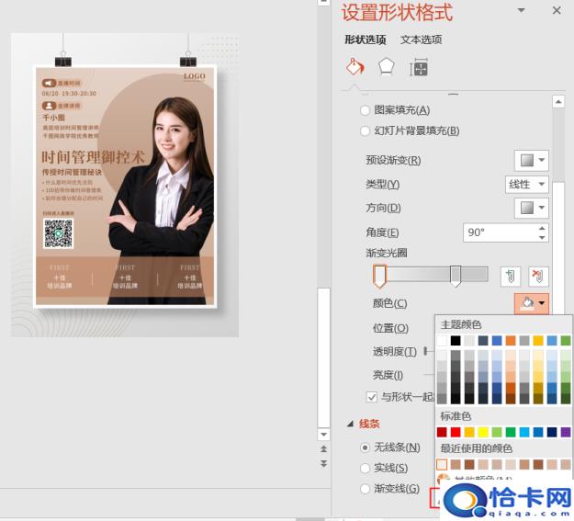Pick the dark blue-gray theme color swatch
Viewport: 574px width, 521px height.
pos(483,341)
